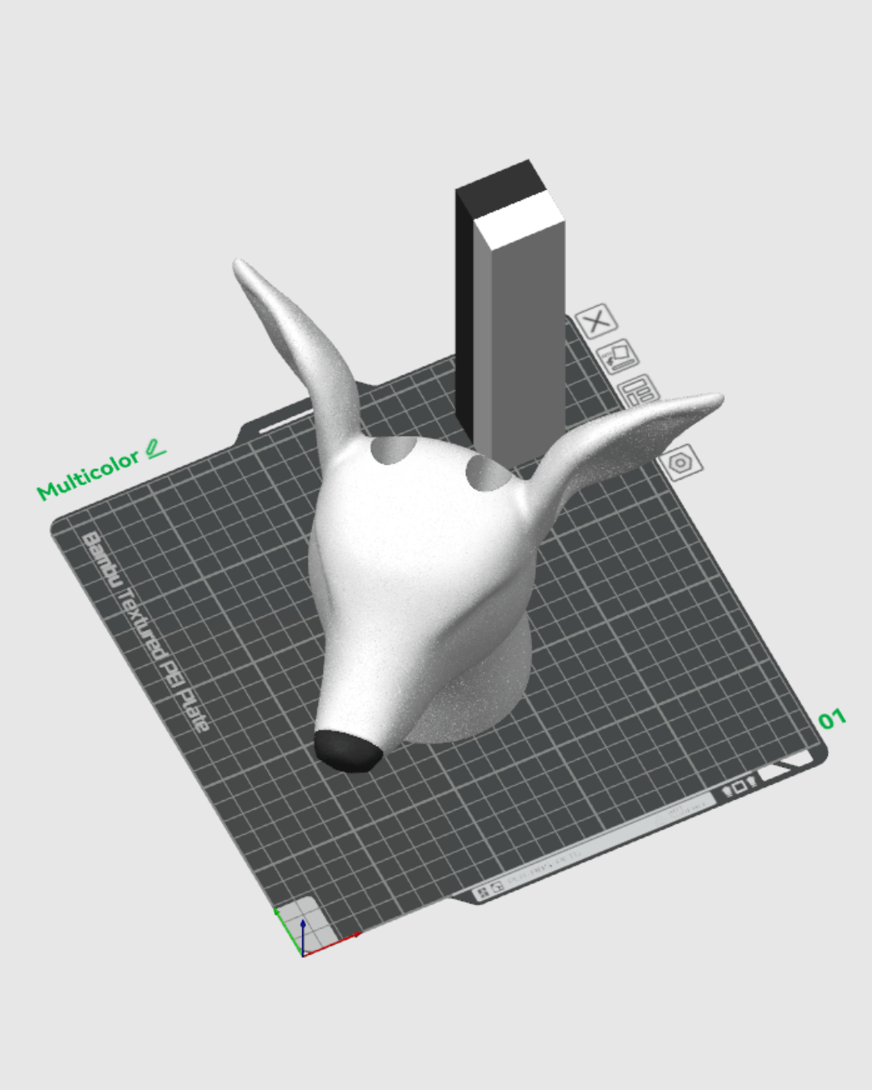The image size is (872, 1090).
Task: Click the X icon to delete the plate
Action: click(x=595, y=322)
